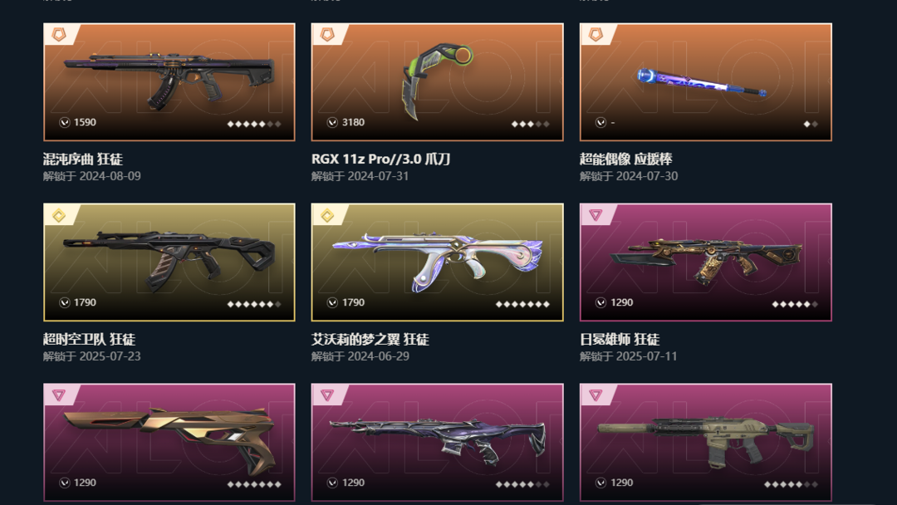Click the VP icon on 超能偶像 应援棒 card
Image resolution: width=897 pixels, height=505 pixels.
(x=600, y=122)
